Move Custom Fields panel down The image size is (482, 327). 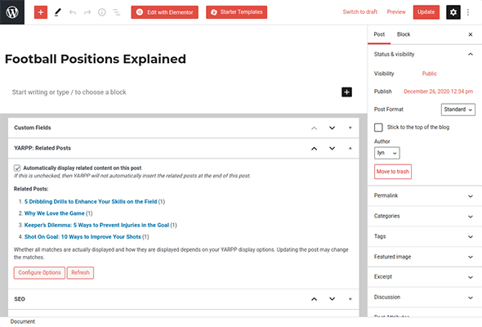click(332, 128)
